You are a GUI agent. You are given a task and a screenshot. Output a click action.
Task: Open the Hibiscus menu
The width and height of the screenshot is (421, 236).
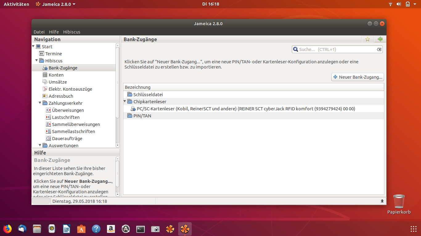tap(72, 32)
